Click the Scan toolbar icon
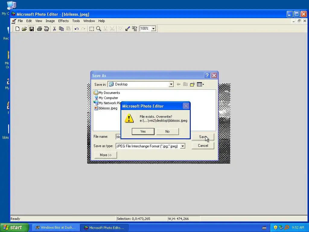 46,29
